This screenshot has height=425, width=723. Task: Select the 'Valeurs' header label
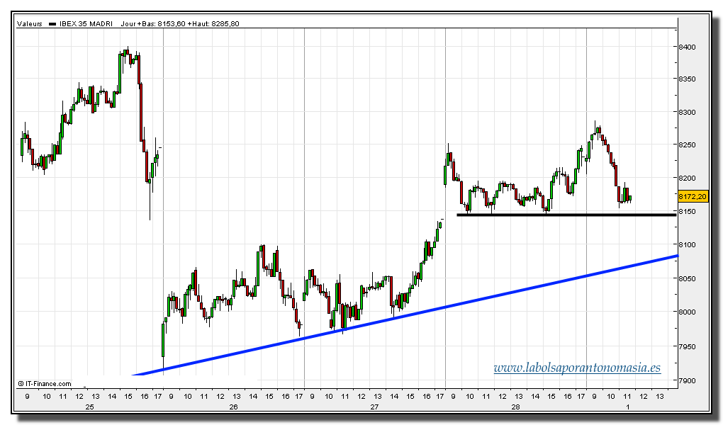(x=30, y=24)
